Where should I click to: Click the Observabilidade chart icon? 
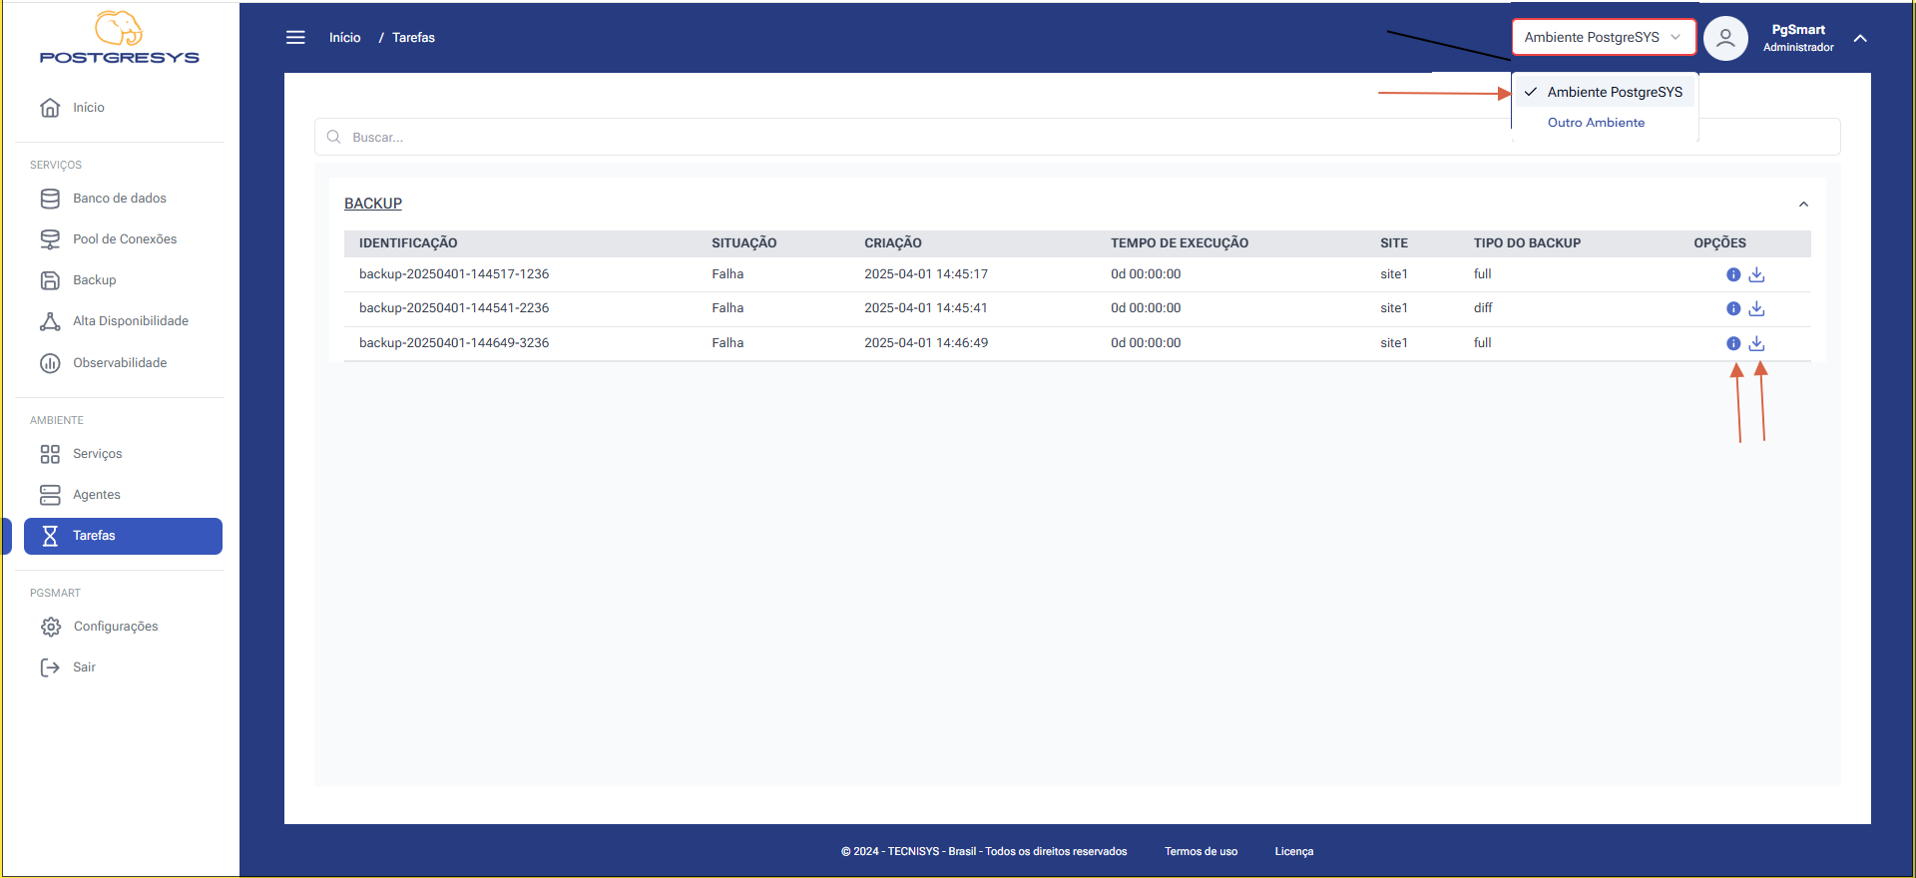click(x=50, y=363)
